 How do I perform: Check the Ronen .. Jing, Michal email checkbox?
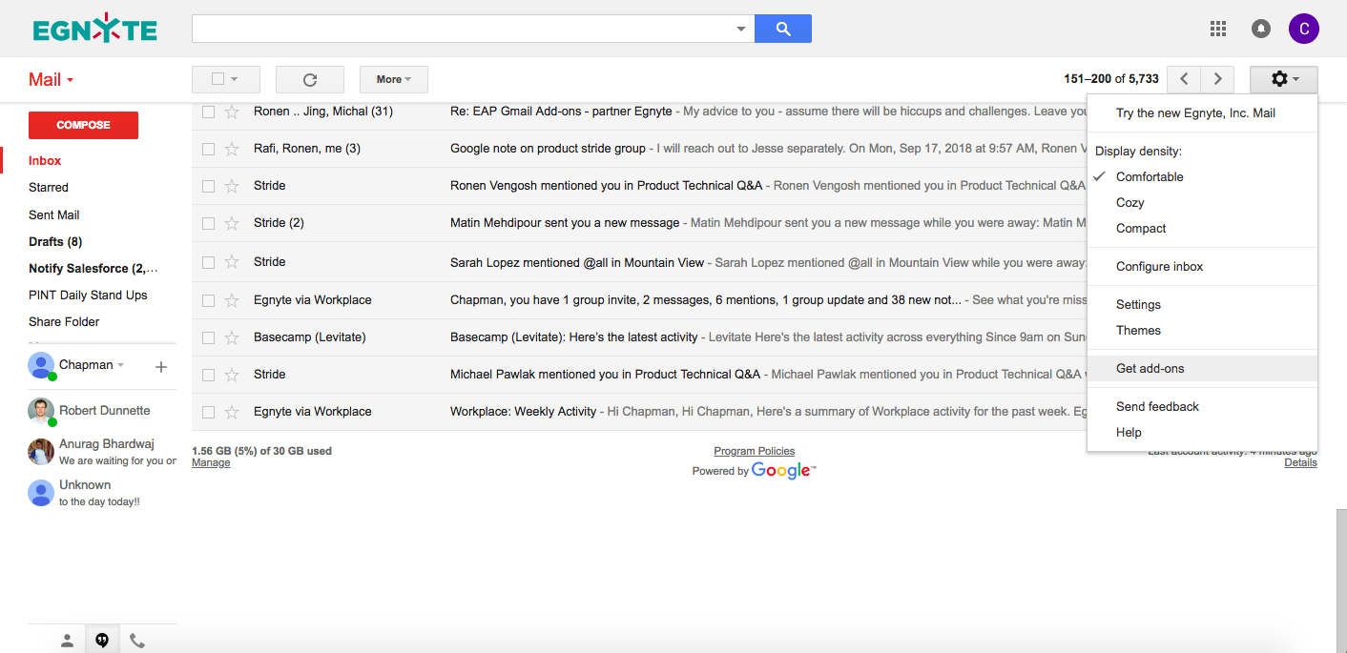tap(208, 112)
